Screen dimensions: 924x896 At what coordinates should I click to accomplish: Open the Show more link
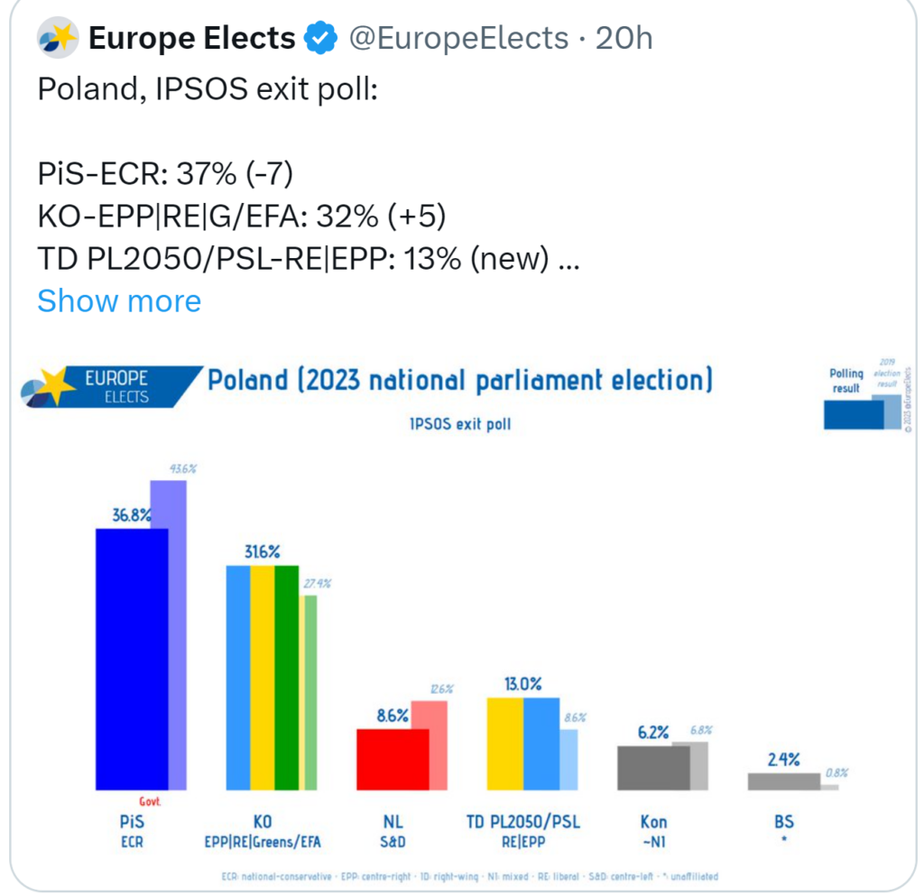click(x=118, y=300)
